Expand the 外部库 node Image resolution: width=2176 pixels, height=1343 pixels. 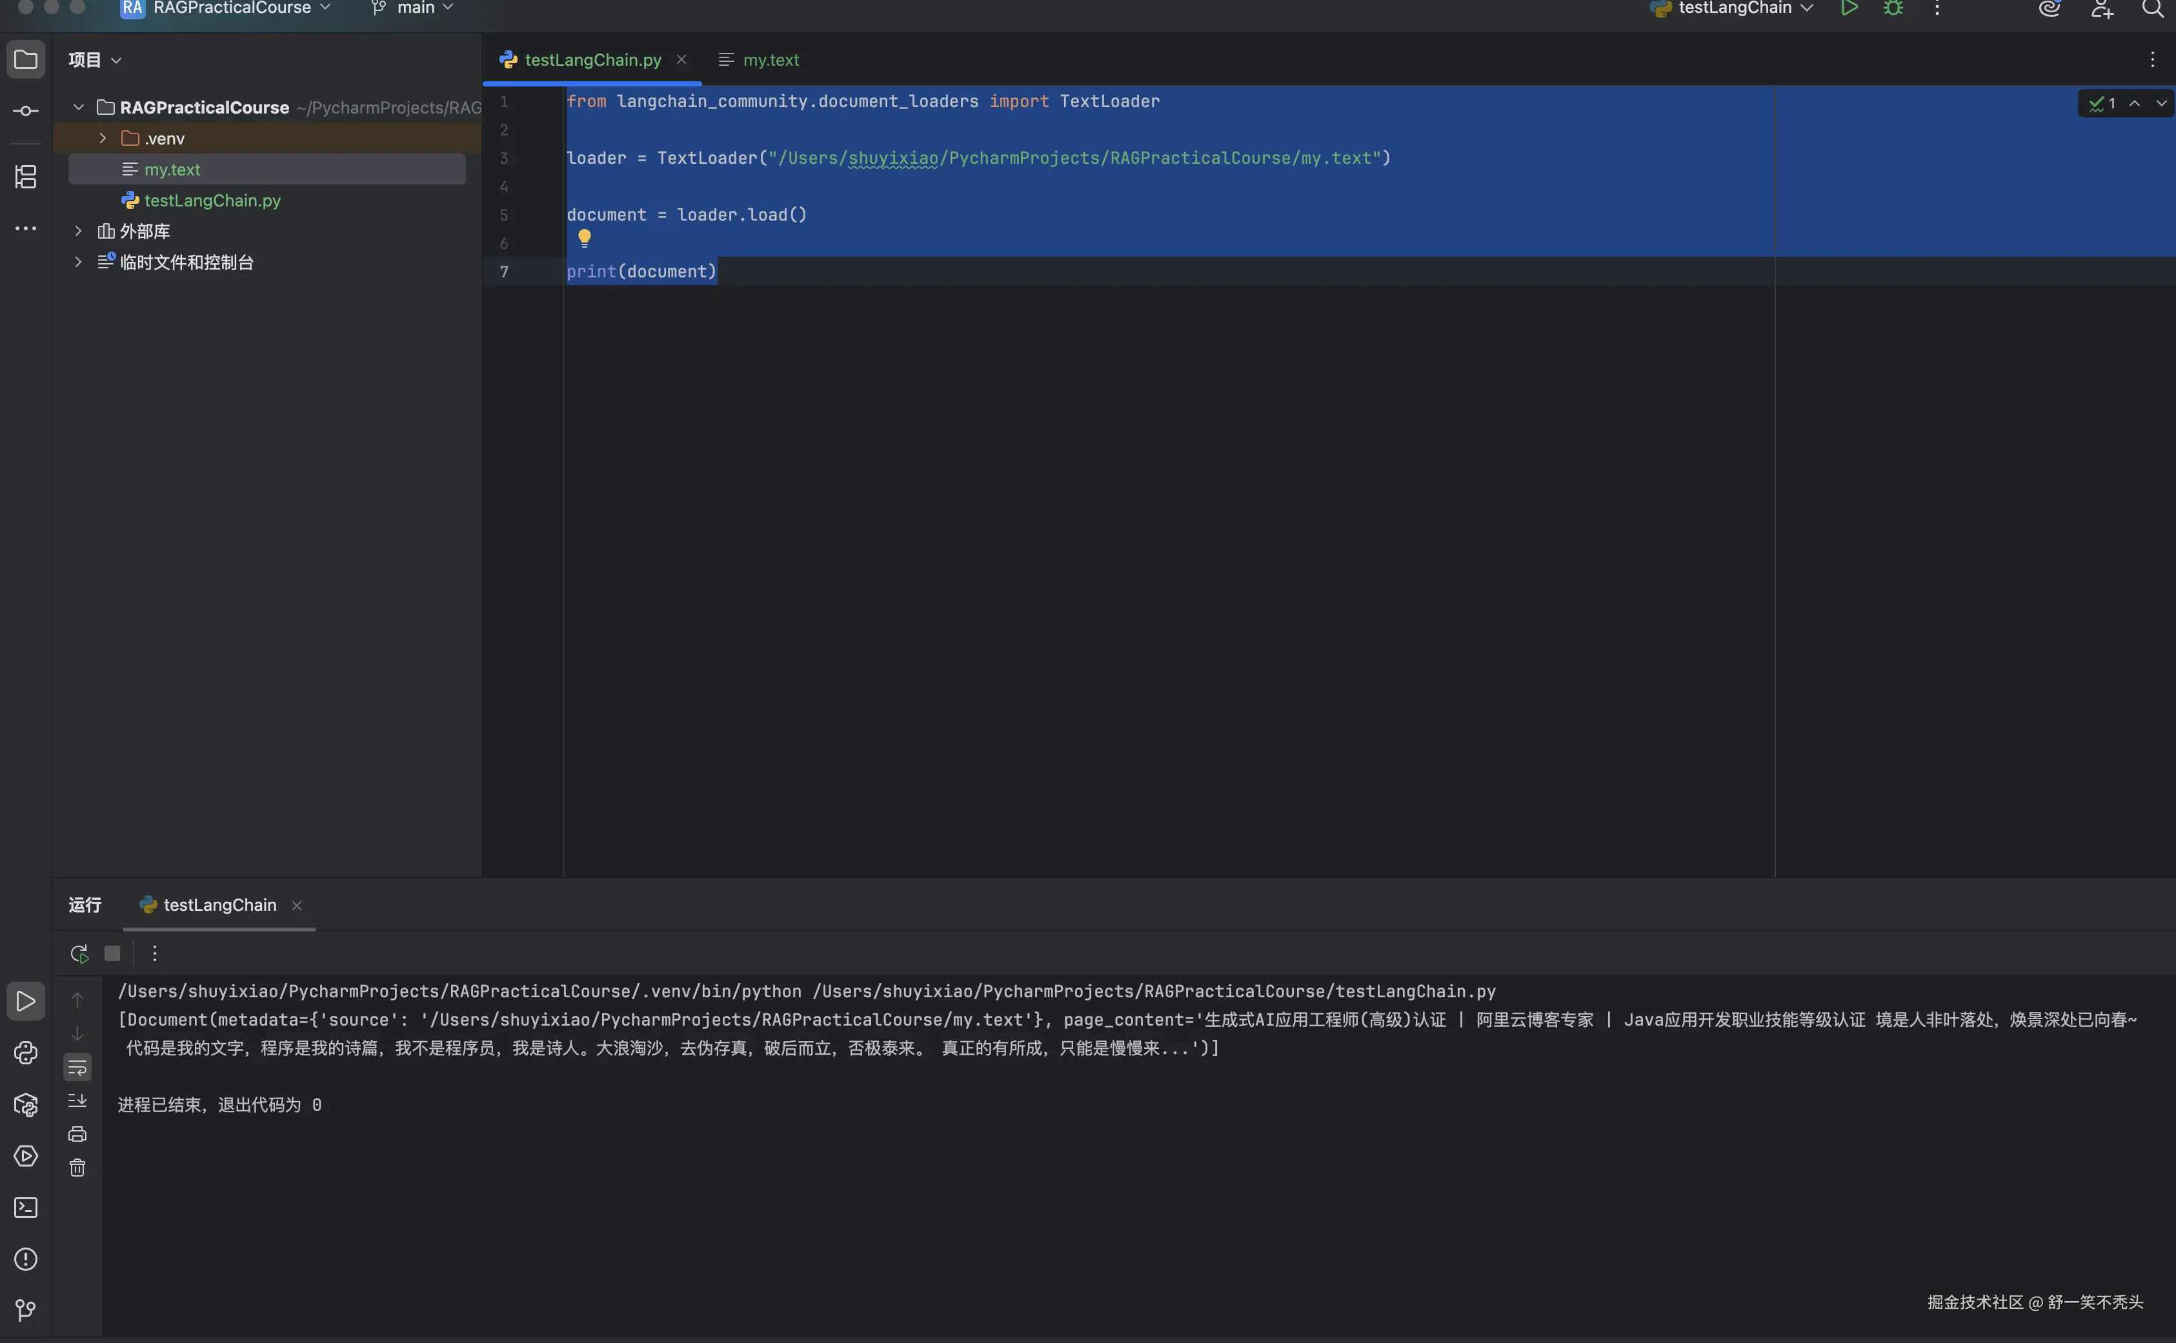(78, 232)
